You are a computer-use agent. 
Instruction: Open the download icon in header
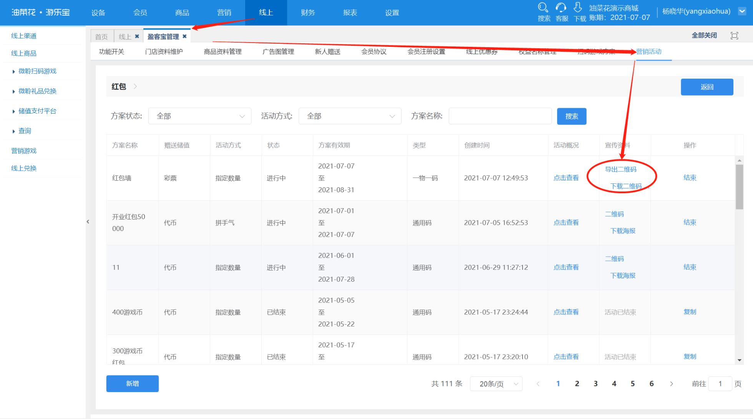tap(578, 7)
